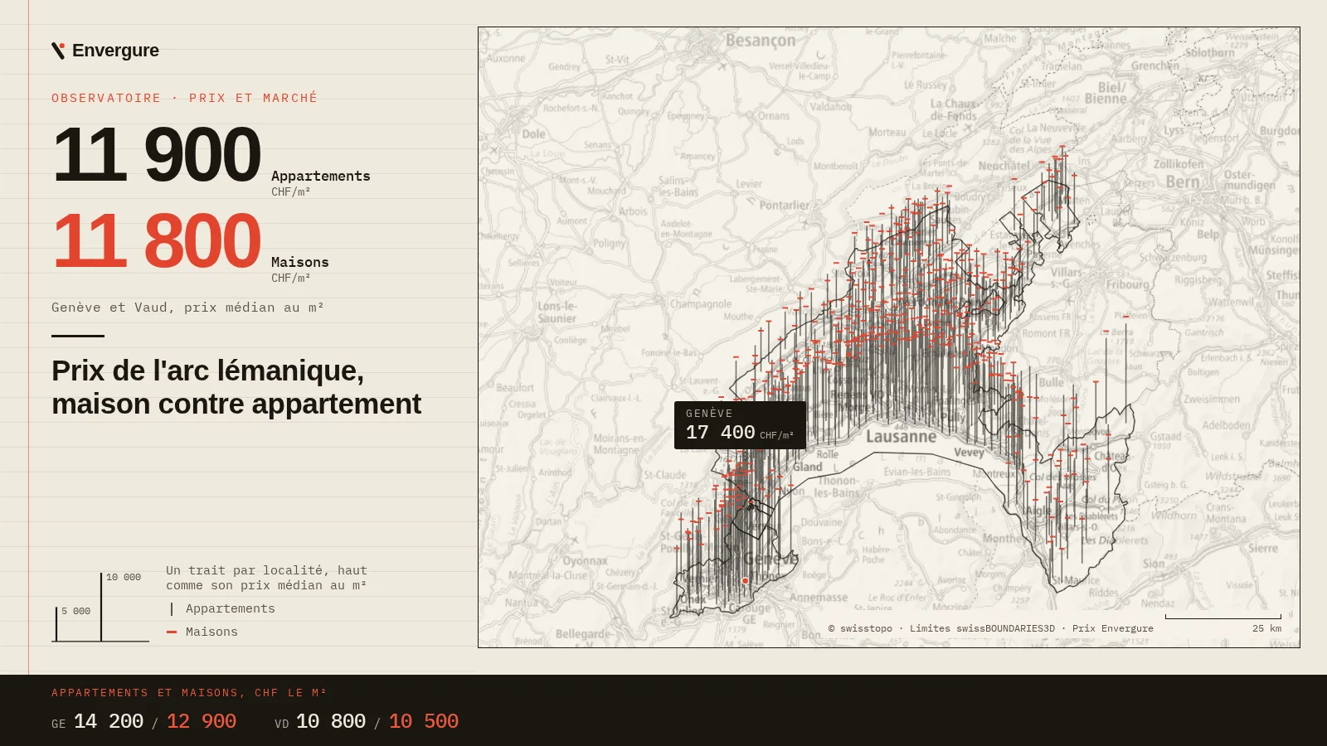
Task: Click the VD apartment price 10 800
Action: 331,721
